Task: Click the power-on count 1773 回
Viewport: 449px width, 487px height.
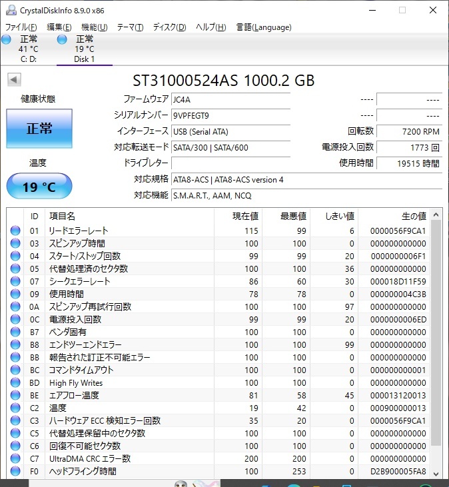Action: (x=409, y=147)
